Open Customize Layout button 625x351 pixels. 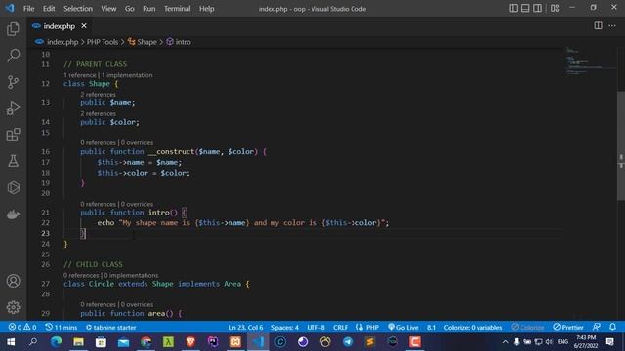pyautogui.click(x=555, y=8)
